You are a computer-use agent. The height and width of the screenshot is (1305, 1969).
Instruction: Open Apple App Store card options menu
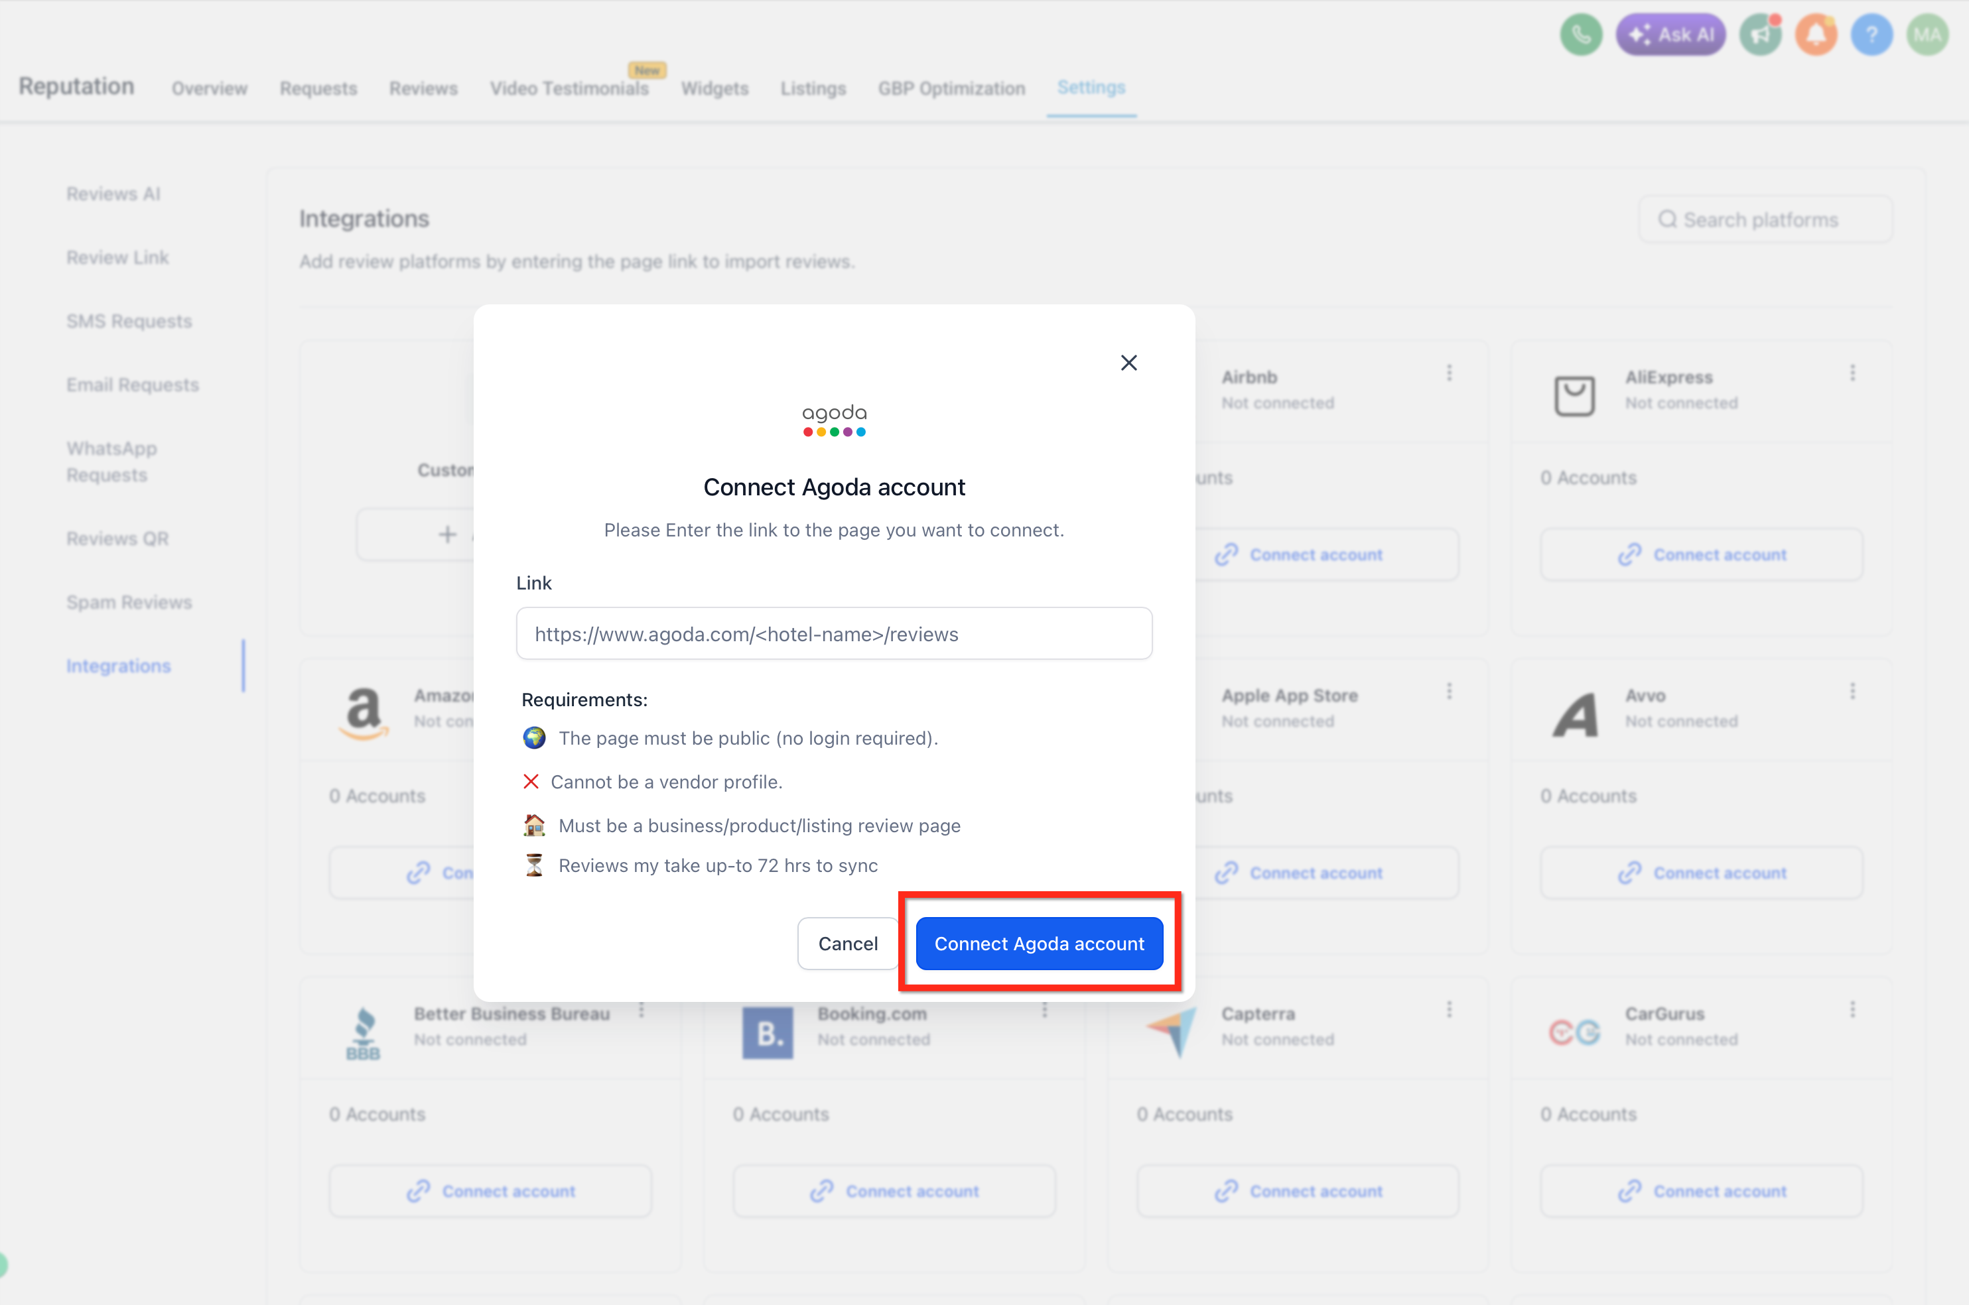pos(1449,692)
